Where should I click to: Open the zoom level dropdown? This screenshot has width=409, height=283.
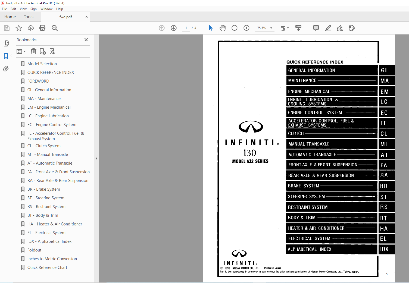click(271, 28)
